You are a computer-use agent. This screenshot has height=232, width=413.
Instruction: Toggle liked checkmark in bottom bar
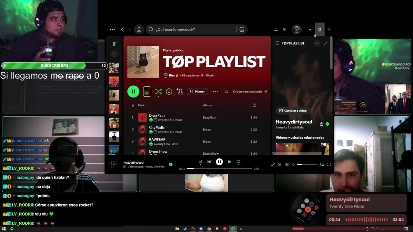171,164
